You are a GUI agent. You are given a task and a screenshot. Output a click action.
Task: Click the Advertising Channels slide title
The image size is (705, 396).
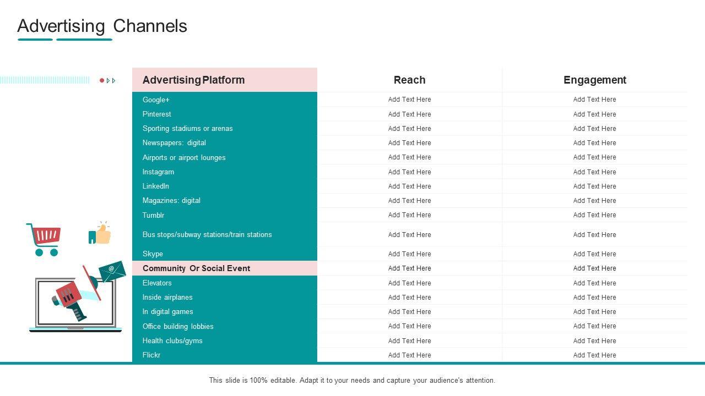(102, 26)
